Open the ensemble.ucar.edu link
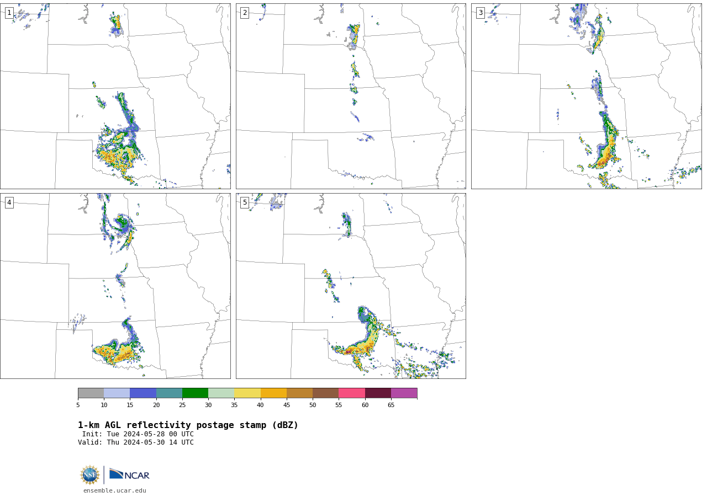Image resolution: width=707 pixels, height=497 pixels. coord(115,491)
